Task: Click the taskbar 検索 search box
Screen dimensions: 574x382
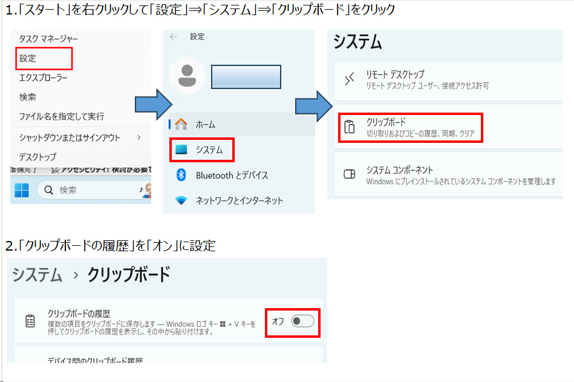Action: 91,190
